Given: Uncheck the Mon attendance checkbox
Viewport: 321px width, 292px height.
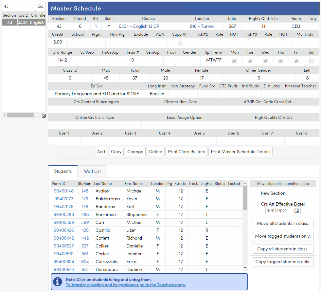Looking at the screenshot, I should pos(235,61).
